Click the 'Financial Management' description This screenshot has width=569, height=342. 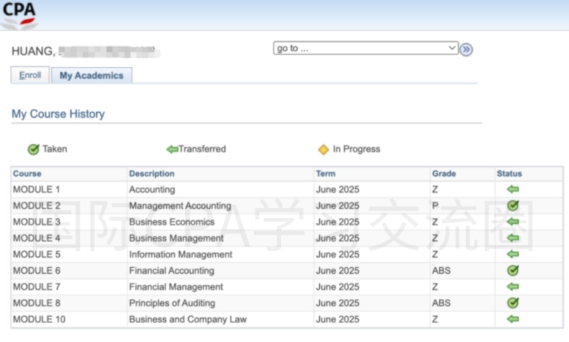(x=176, y=287)
